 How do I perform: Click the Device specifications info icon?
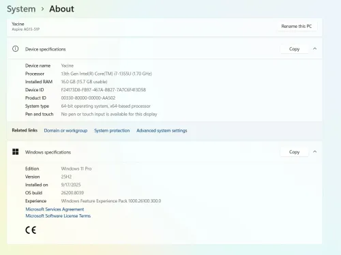coord(16,49)
